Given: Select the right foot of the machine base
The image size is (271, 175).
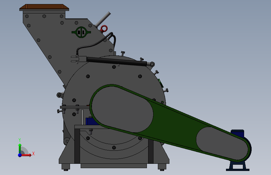Looking at the screenshot, I should 162,167.
